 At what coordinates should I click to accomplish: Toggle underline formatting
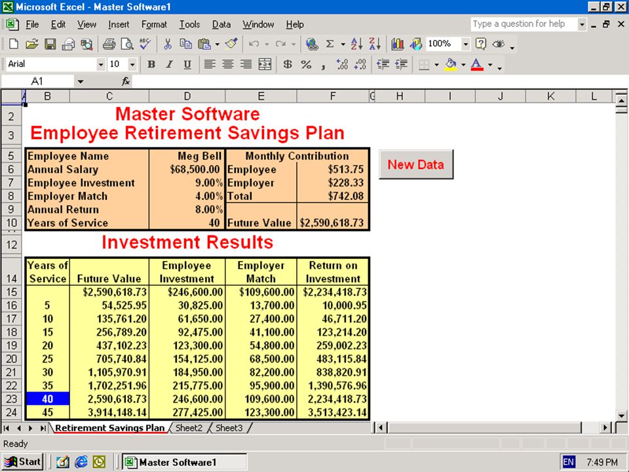(x=187, y=64)
